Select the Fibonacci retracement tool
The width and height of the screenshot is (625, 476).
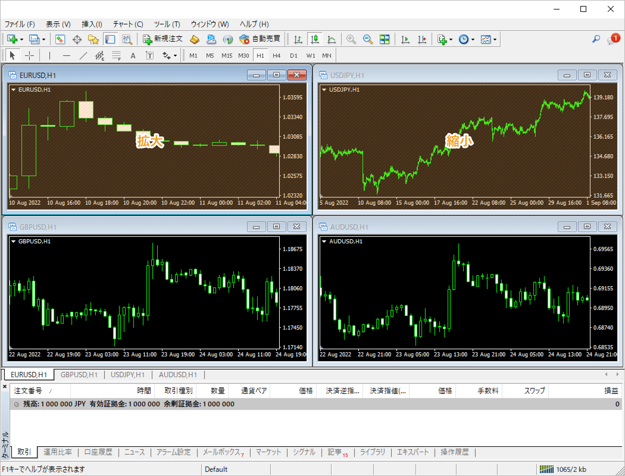point(116,56)
